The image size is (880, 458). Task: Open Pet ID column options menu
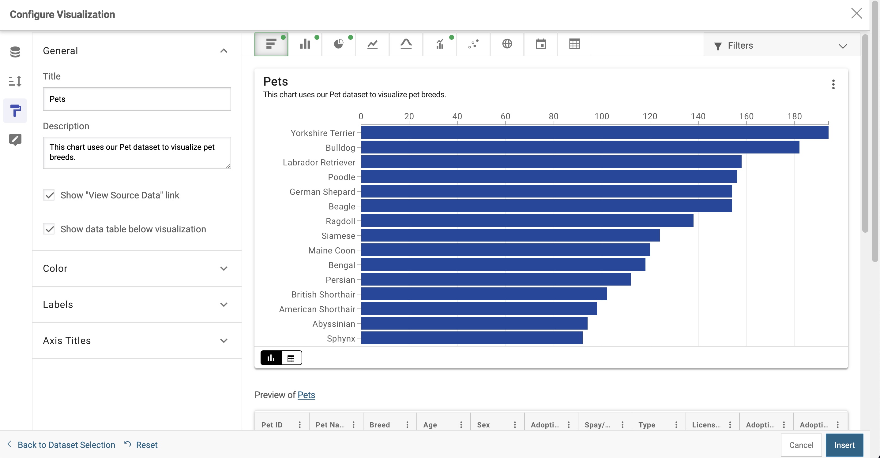pyautogui.click(x=299, y=425)
